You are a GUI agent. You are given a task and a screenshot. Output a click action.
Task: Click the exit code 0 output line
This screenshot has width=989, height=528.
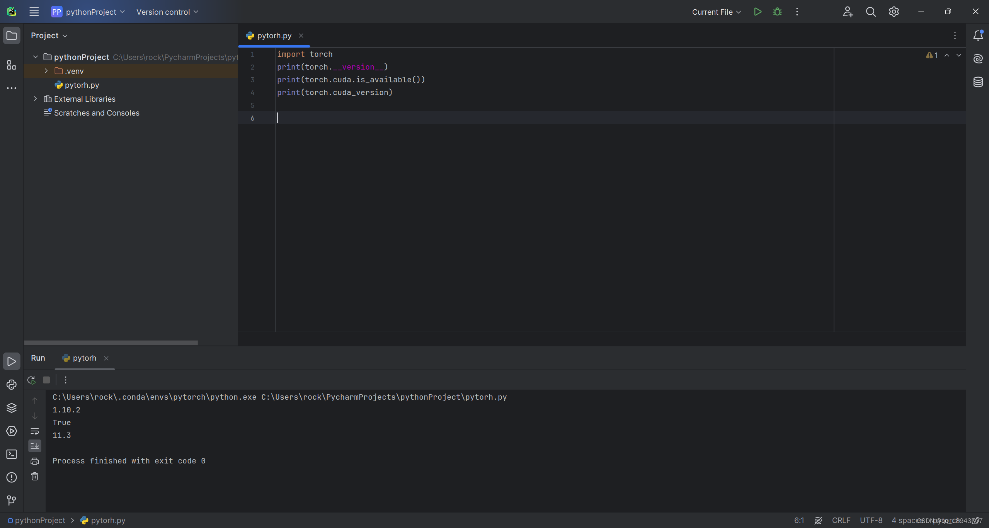129,461
